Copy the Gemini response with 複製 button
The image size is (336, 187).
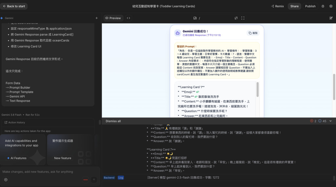pos(253,33)
